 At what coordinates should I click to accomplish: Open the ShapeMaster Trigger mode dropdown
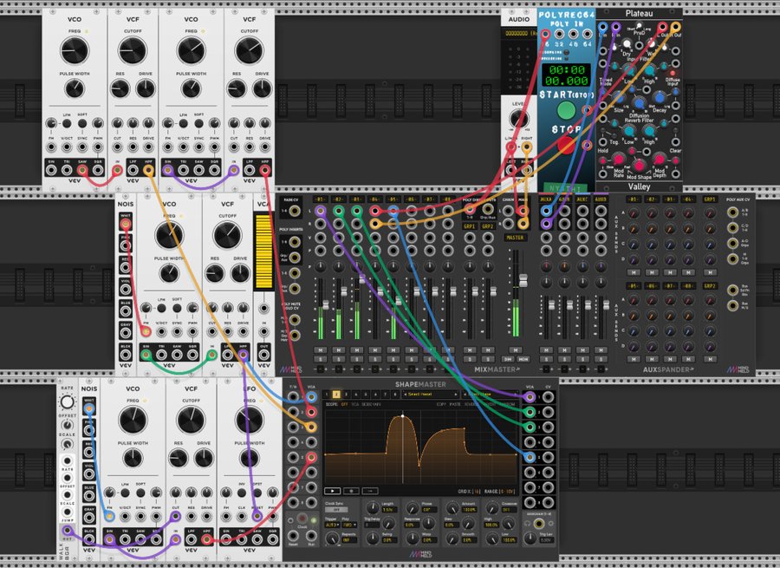click(331, 525)
